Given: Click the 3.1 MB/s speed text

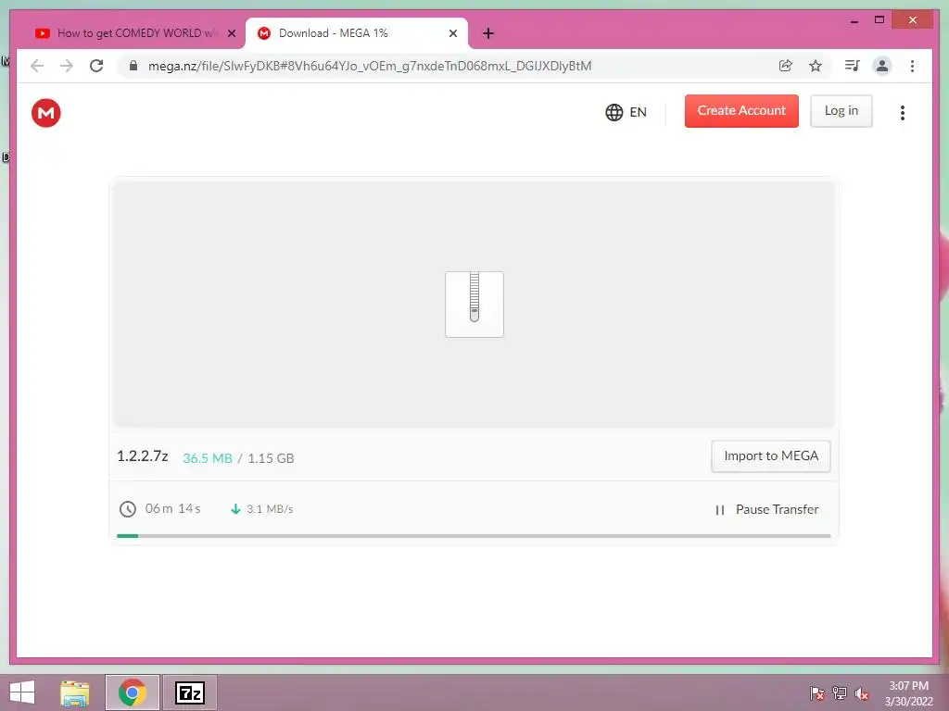Looking at the screenshot, I should (x=270, y=509).
